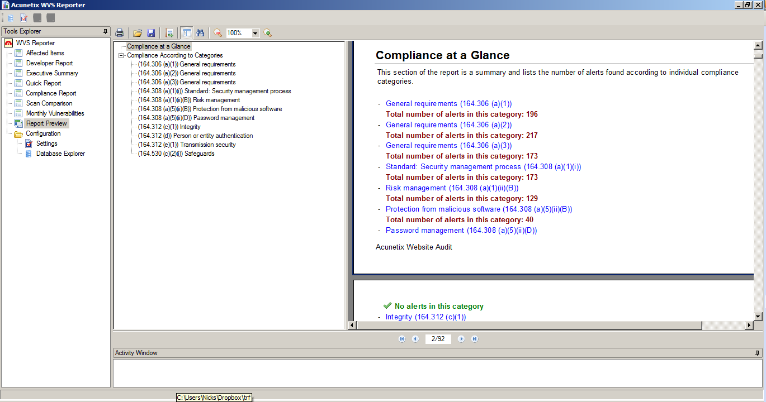Go to last report page
This screenshot has width=766, height=402.
475,339
